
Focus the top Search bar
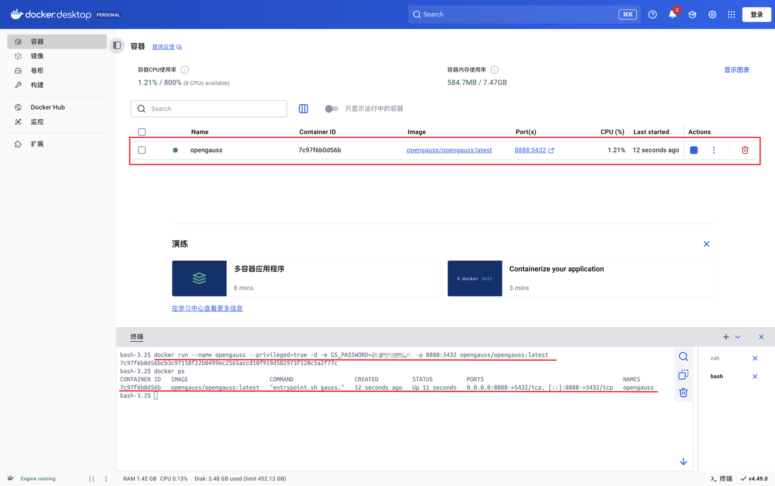click(x=524, y=15)
